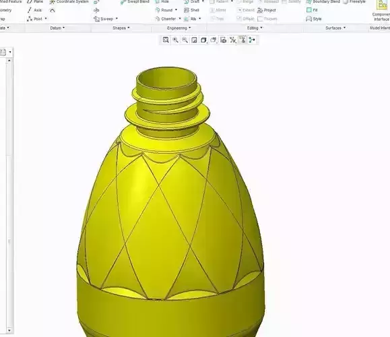Open the Surfaces group overflow menu
This screenshot has height=337, width=390.
(x=335, y=28)
